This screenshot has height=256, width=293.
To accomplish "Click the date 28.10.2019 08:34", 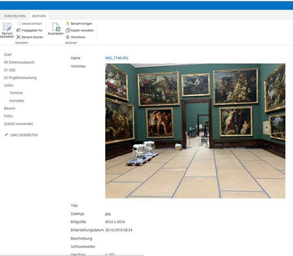I will 119,230.
